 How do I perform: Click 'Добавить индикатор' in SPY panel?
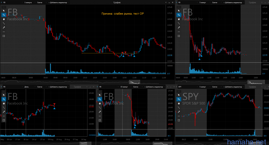[x=233, y=87]
